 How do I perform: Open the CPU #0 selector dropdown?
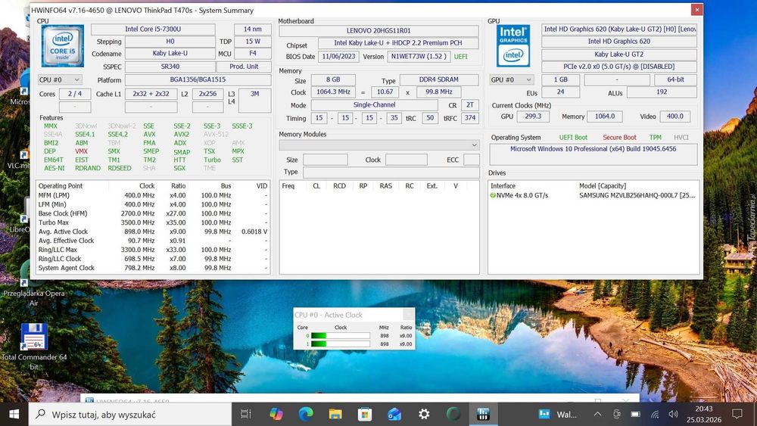[x=60, y=79]
